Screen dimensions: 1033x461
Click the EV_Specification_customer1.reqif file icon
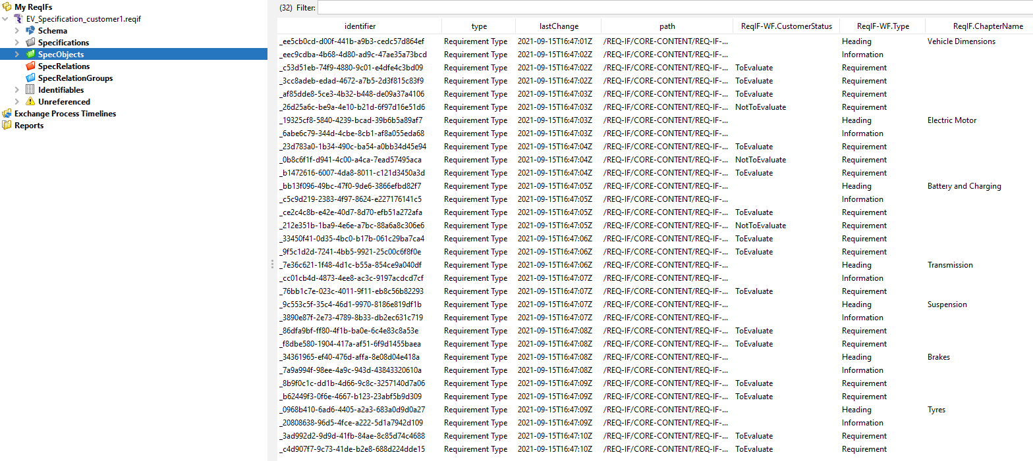(19, 19)
